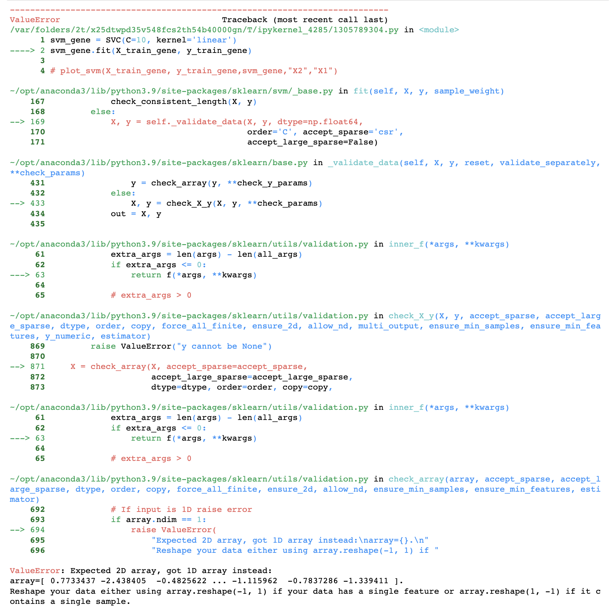
Task: Click 'accept_large_sparse=False)' on line 171
Action: [x=313, y=142]
